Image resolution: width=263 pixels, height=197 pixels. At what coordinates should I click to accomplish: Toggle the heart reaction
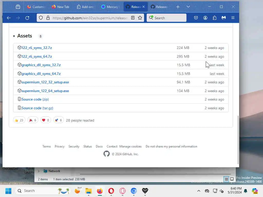(46, 120)
